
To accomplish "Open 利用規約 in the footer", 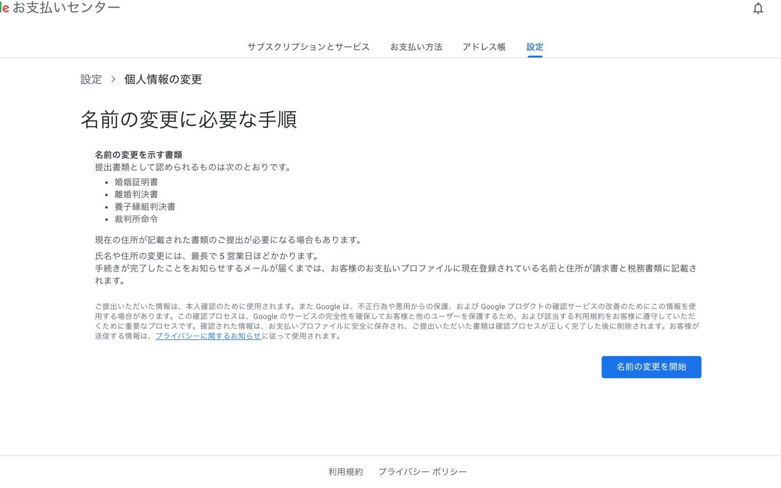I will 345,472.
